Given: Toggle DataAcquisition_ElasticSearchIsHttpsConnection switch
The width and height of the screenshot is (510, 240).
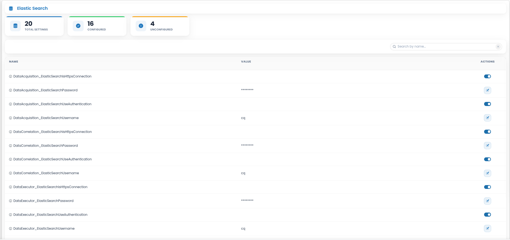Looking at the screenshot, I should [487, 76].
